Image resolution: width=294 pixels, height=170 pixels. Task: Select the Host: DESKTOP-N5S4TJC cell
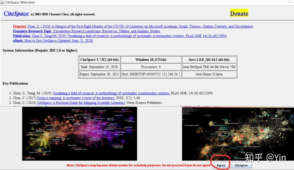coord(151,74)
